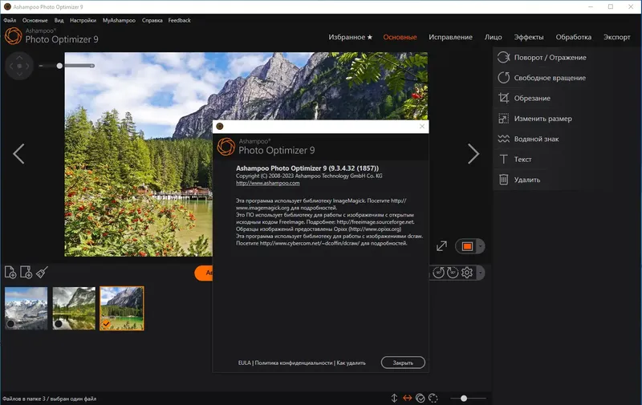
Task: Open the Справка menu
Action: pos(152,21)
